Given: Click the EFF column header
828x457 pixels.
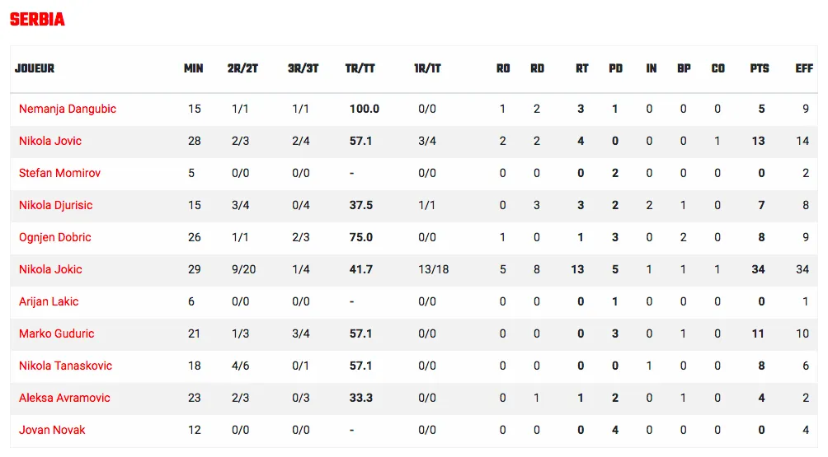Looking at the screenshot, I should pyautogui.click(x=804, y=69).
